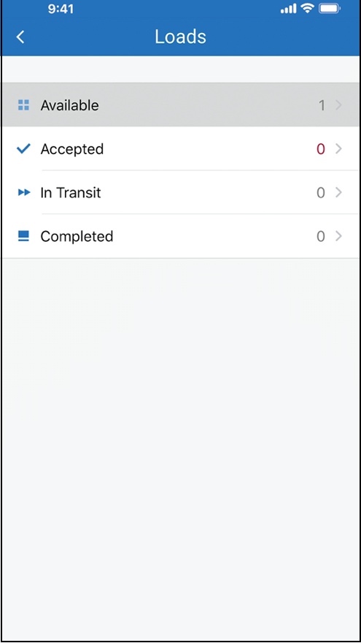Click the Available grid icon
Viewport: 361px width, 643px height.
(24, 105)
